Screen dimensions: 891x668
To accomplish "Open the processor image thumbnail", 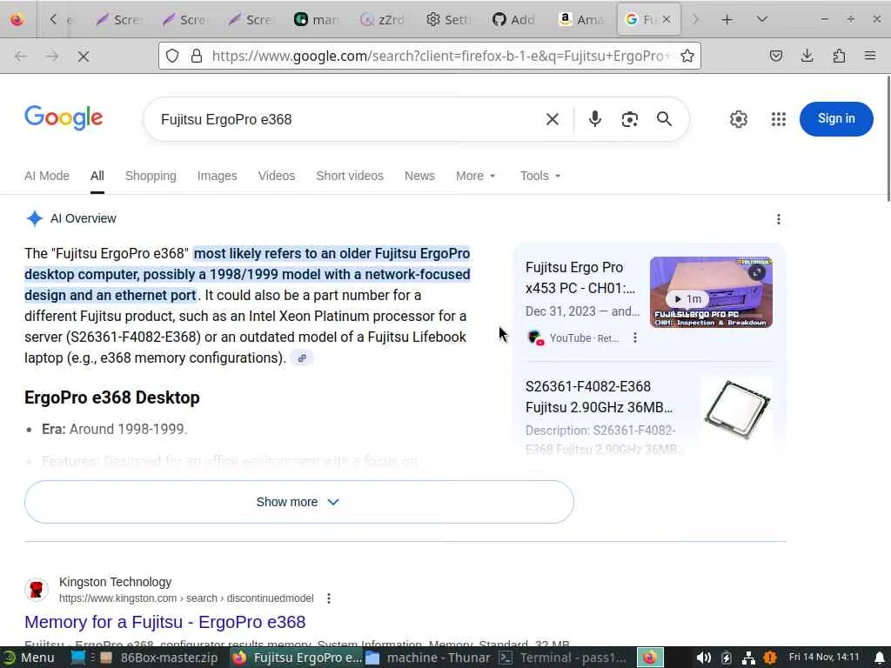I will [737, 411].
